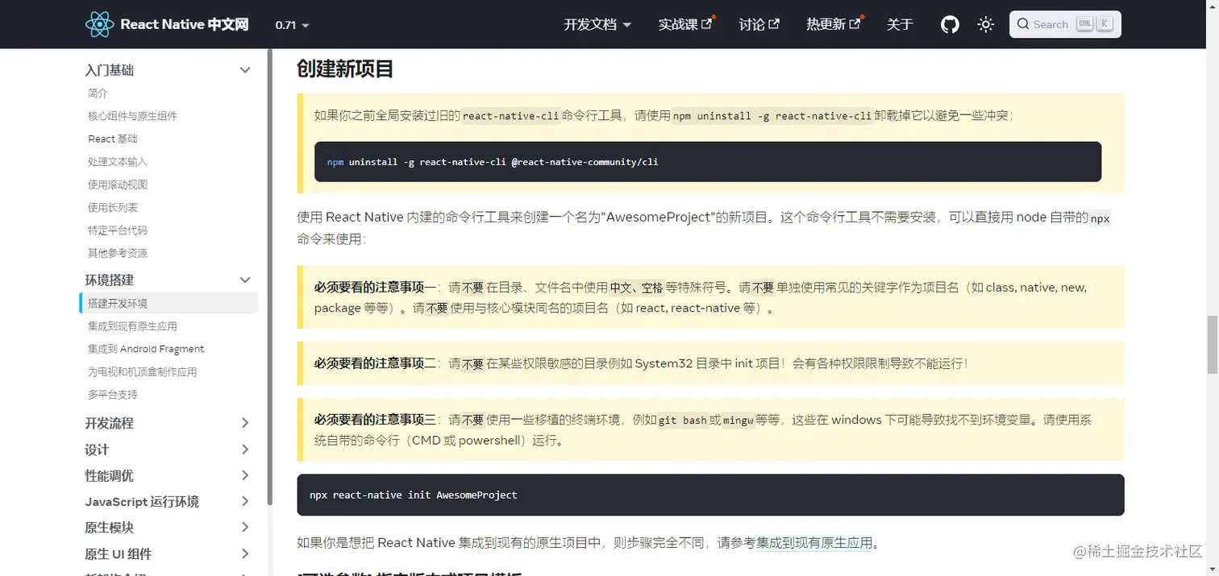
Task: Open the 开发文档 dropdown menu
Action: click(x=597, y=24)
